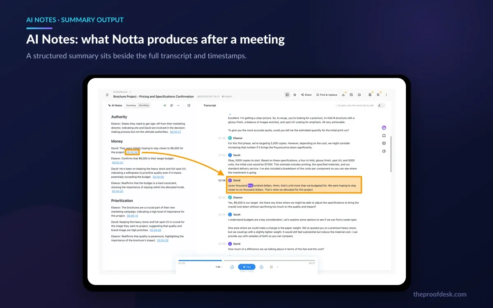Click the 00:04:08 link under Prioritization

(155, 230)
